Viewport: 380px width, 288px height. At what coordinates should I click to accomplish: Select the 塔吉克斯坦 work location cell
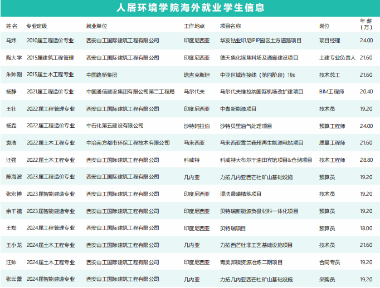(x=196, y=75)
